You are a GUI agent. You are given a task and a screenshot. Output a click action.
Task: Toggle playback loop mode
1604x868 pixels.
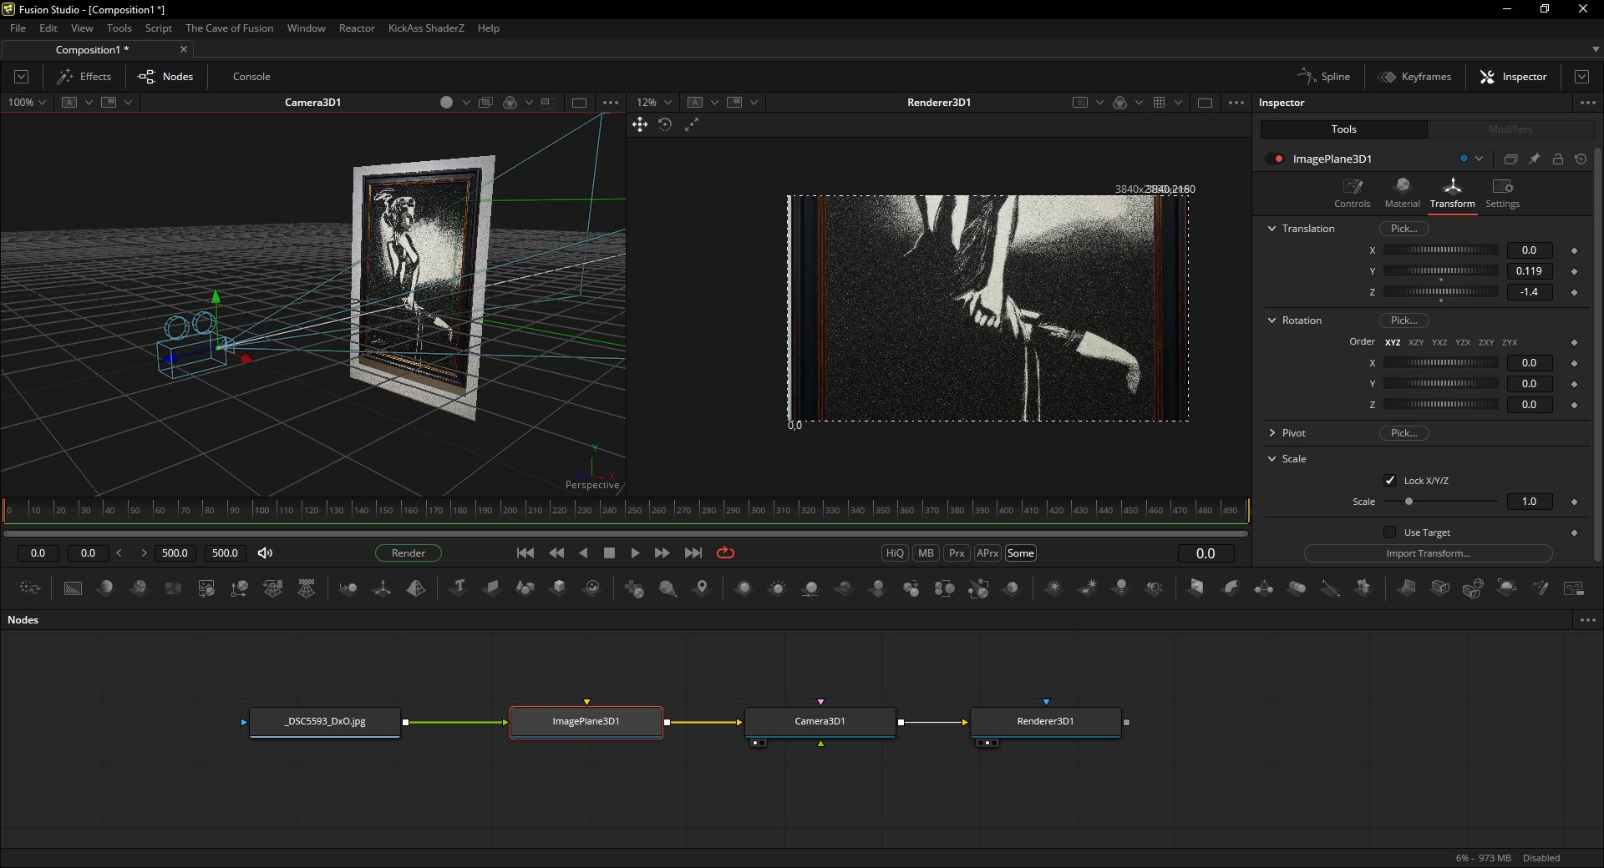pyautogui.click(x=725, y=553)
